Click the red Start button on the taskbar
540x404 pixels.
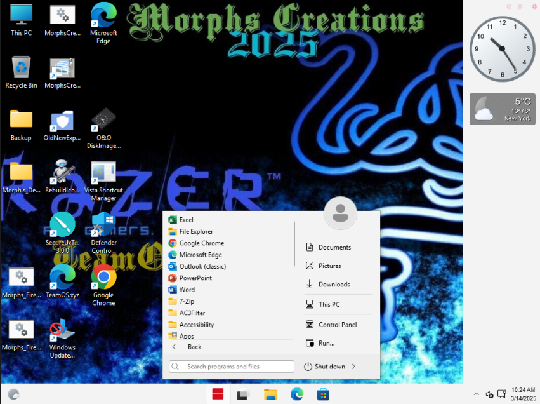(218, 394)
